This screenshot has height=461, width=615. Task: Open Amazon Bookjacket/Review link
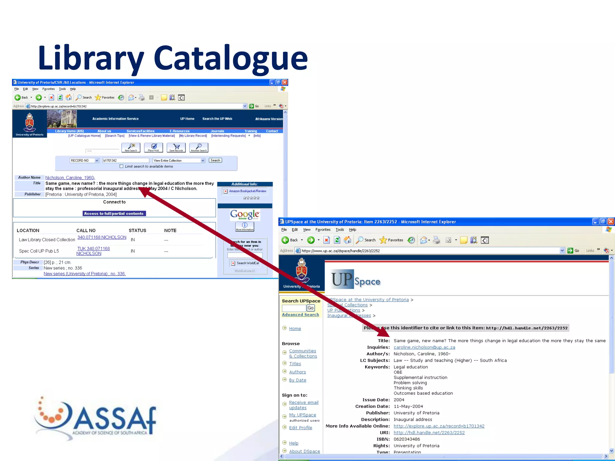tap(247, 191)
